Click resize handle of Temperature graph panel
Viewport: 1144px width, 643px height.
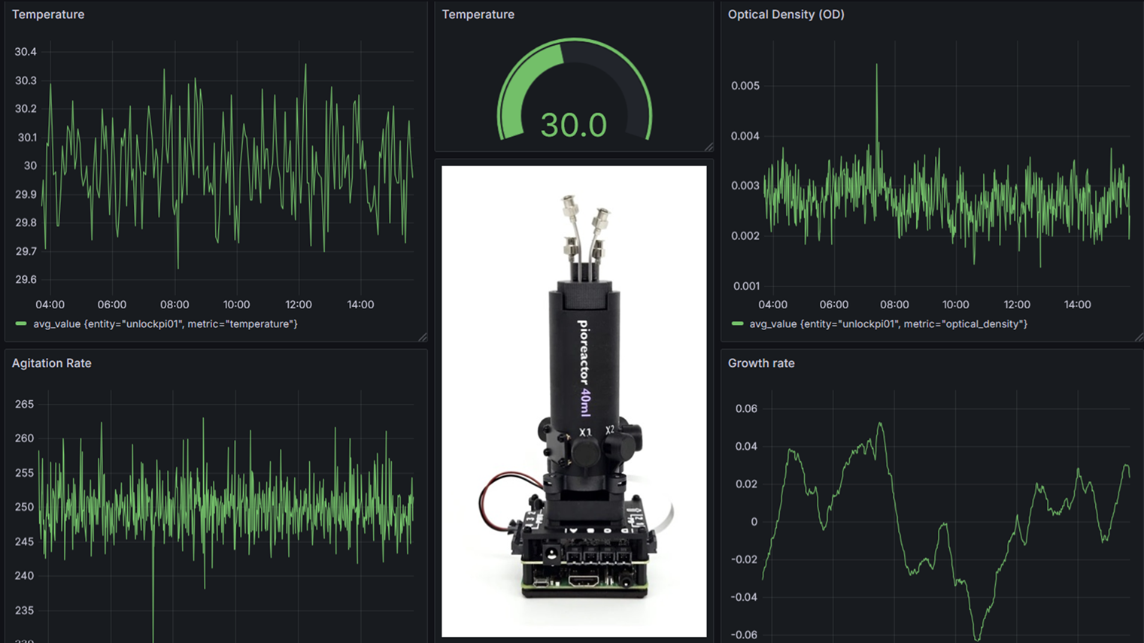tap(423, 337)
